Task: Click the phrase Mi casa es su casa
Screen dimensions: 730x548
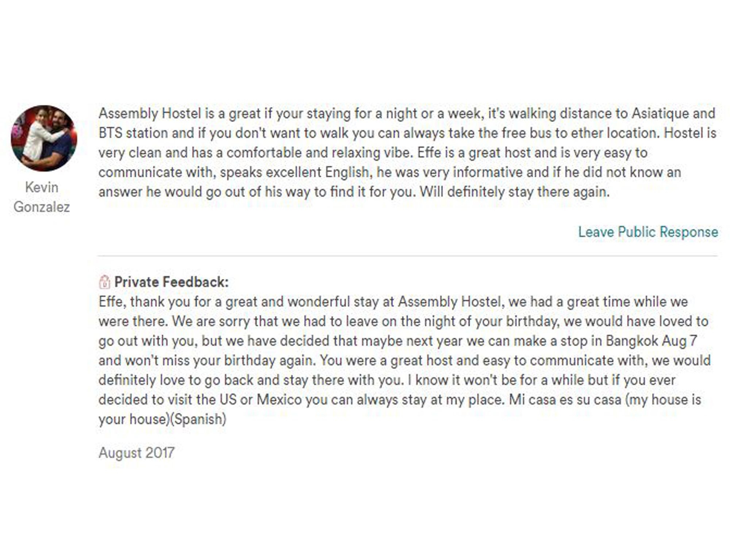Action: point(565,400)
